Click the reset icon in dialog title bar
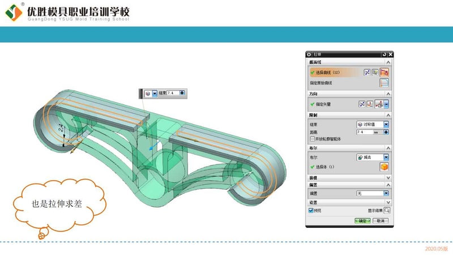This screenshot has width=453, height=255. [x=384, y=54]
